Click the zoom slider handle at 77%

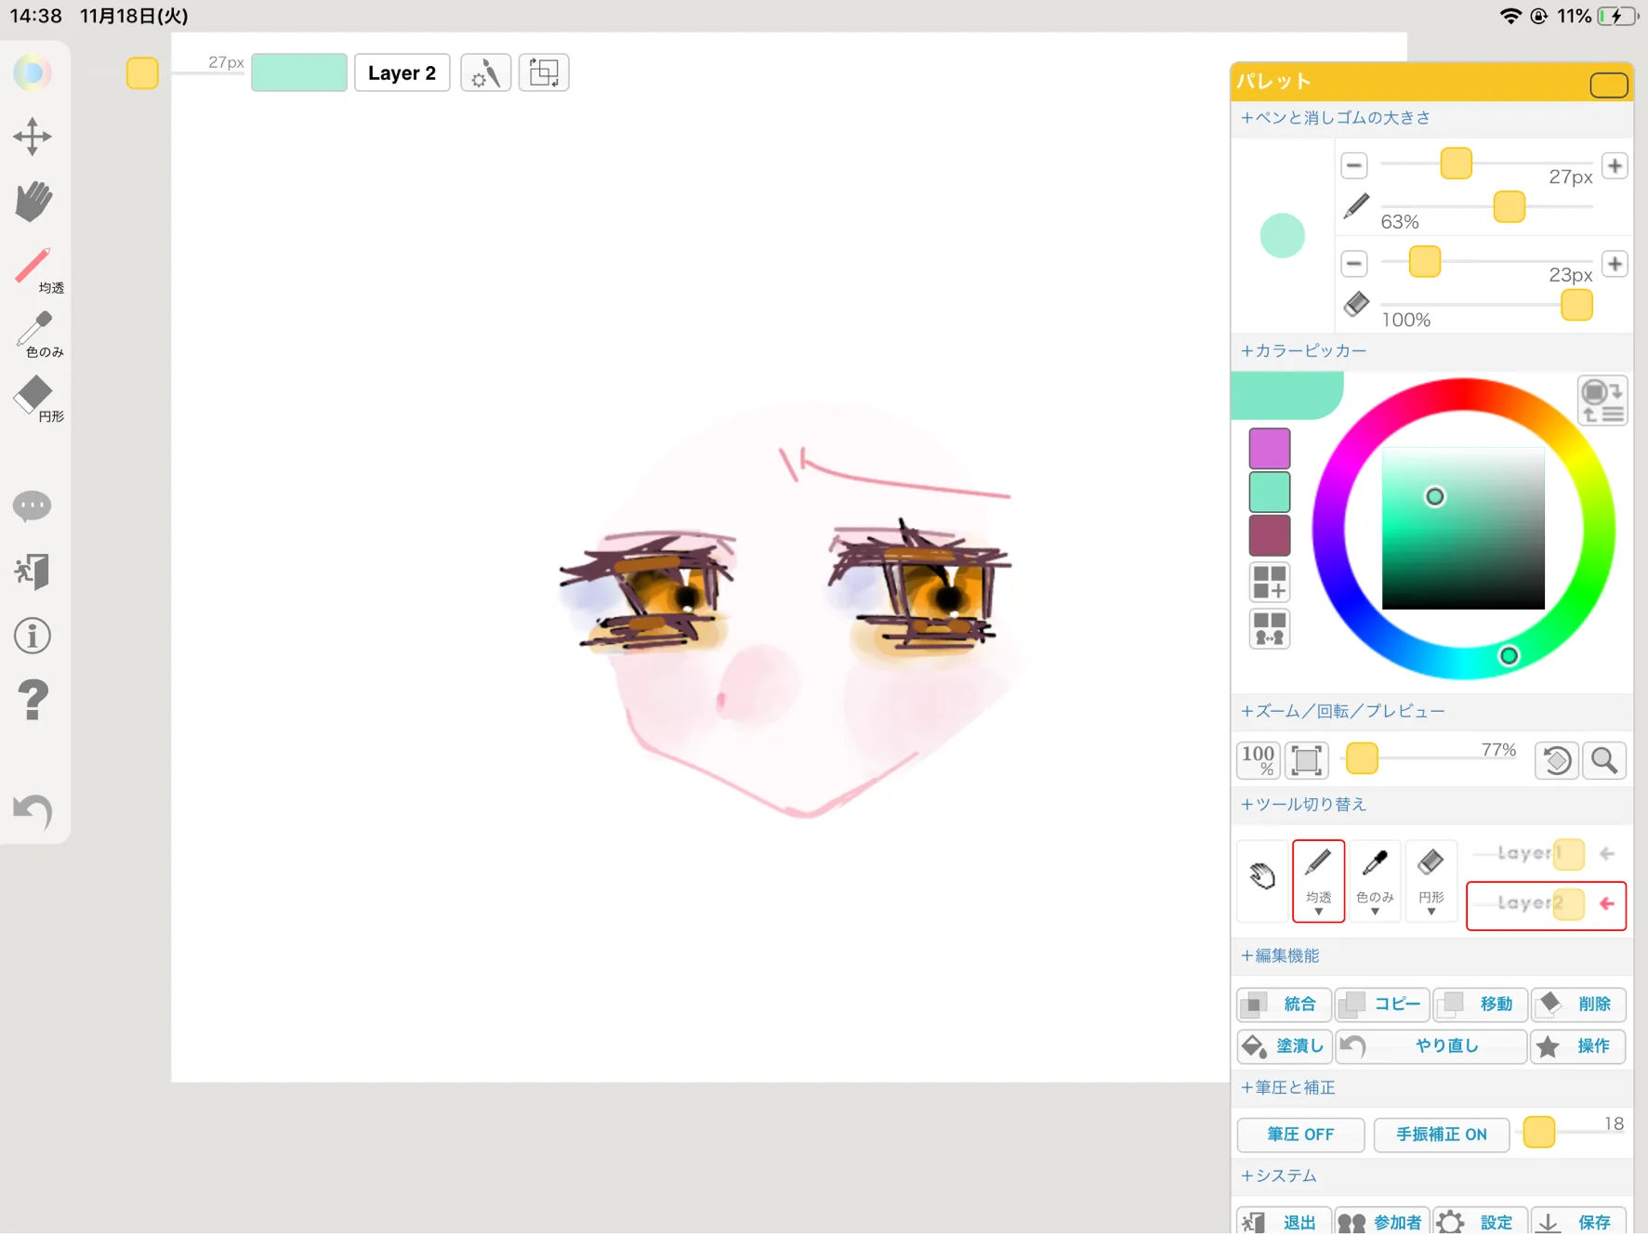(1362, 758)
